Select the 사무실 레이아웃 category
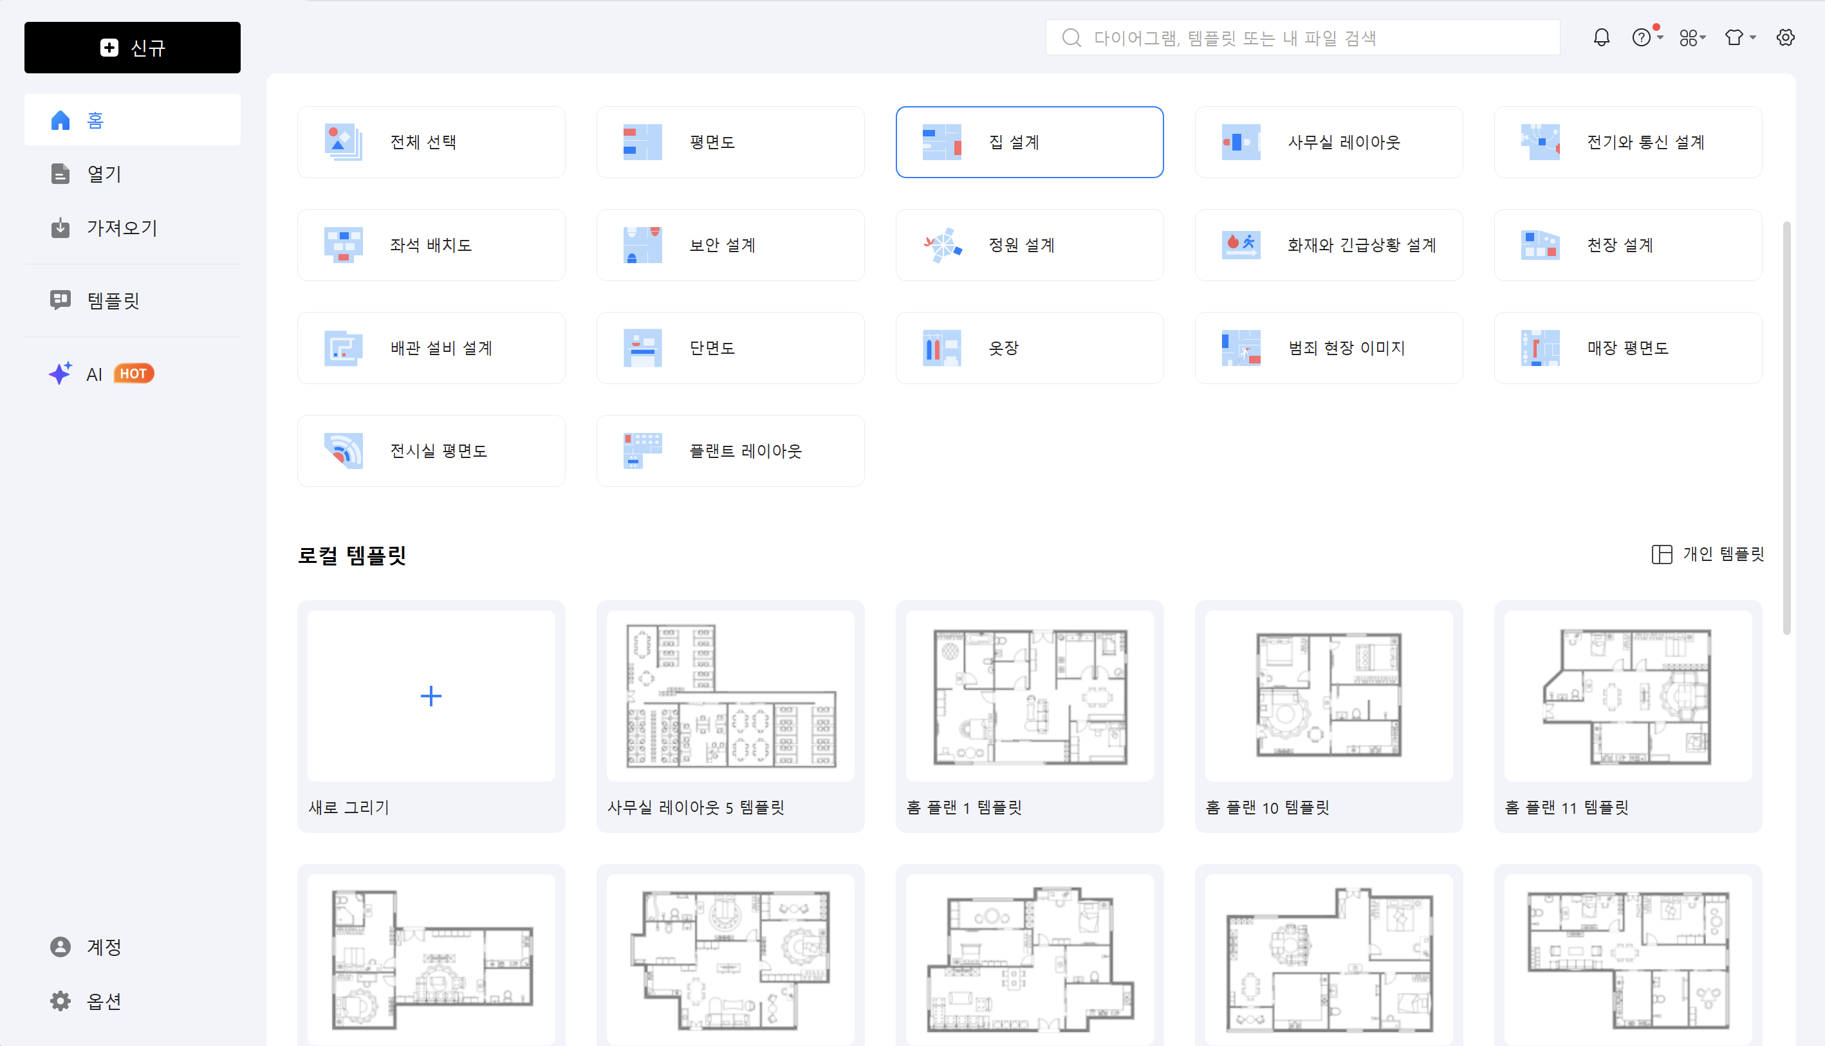The width and height of the screenshot is (1825, 1046). tap(1328, 142)
